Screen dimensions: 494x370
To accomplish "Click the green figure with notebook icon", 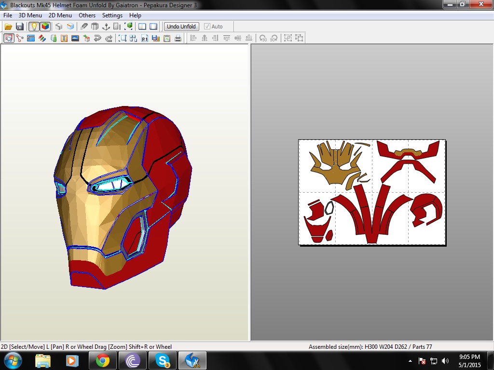I will click(53, 39).
